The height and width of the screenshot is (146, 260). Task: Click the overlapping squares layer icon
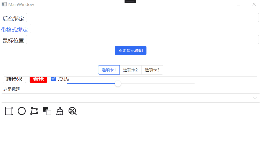[x=47, y=111]
